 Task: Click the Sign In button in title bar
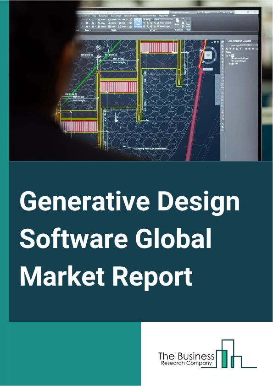(x=206, y=12)
